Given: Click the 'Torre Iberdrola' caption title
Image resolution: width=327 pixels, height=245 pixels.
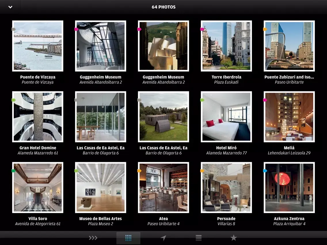Looking at the screenshot, I should pos(226,77).
